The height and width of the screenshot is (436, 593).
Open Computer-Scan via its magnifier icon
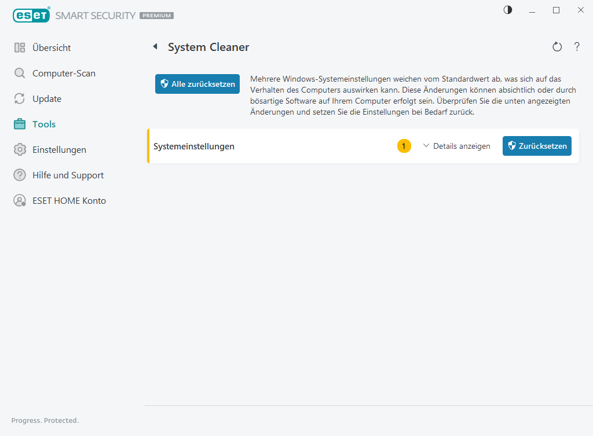click(19, 73)
